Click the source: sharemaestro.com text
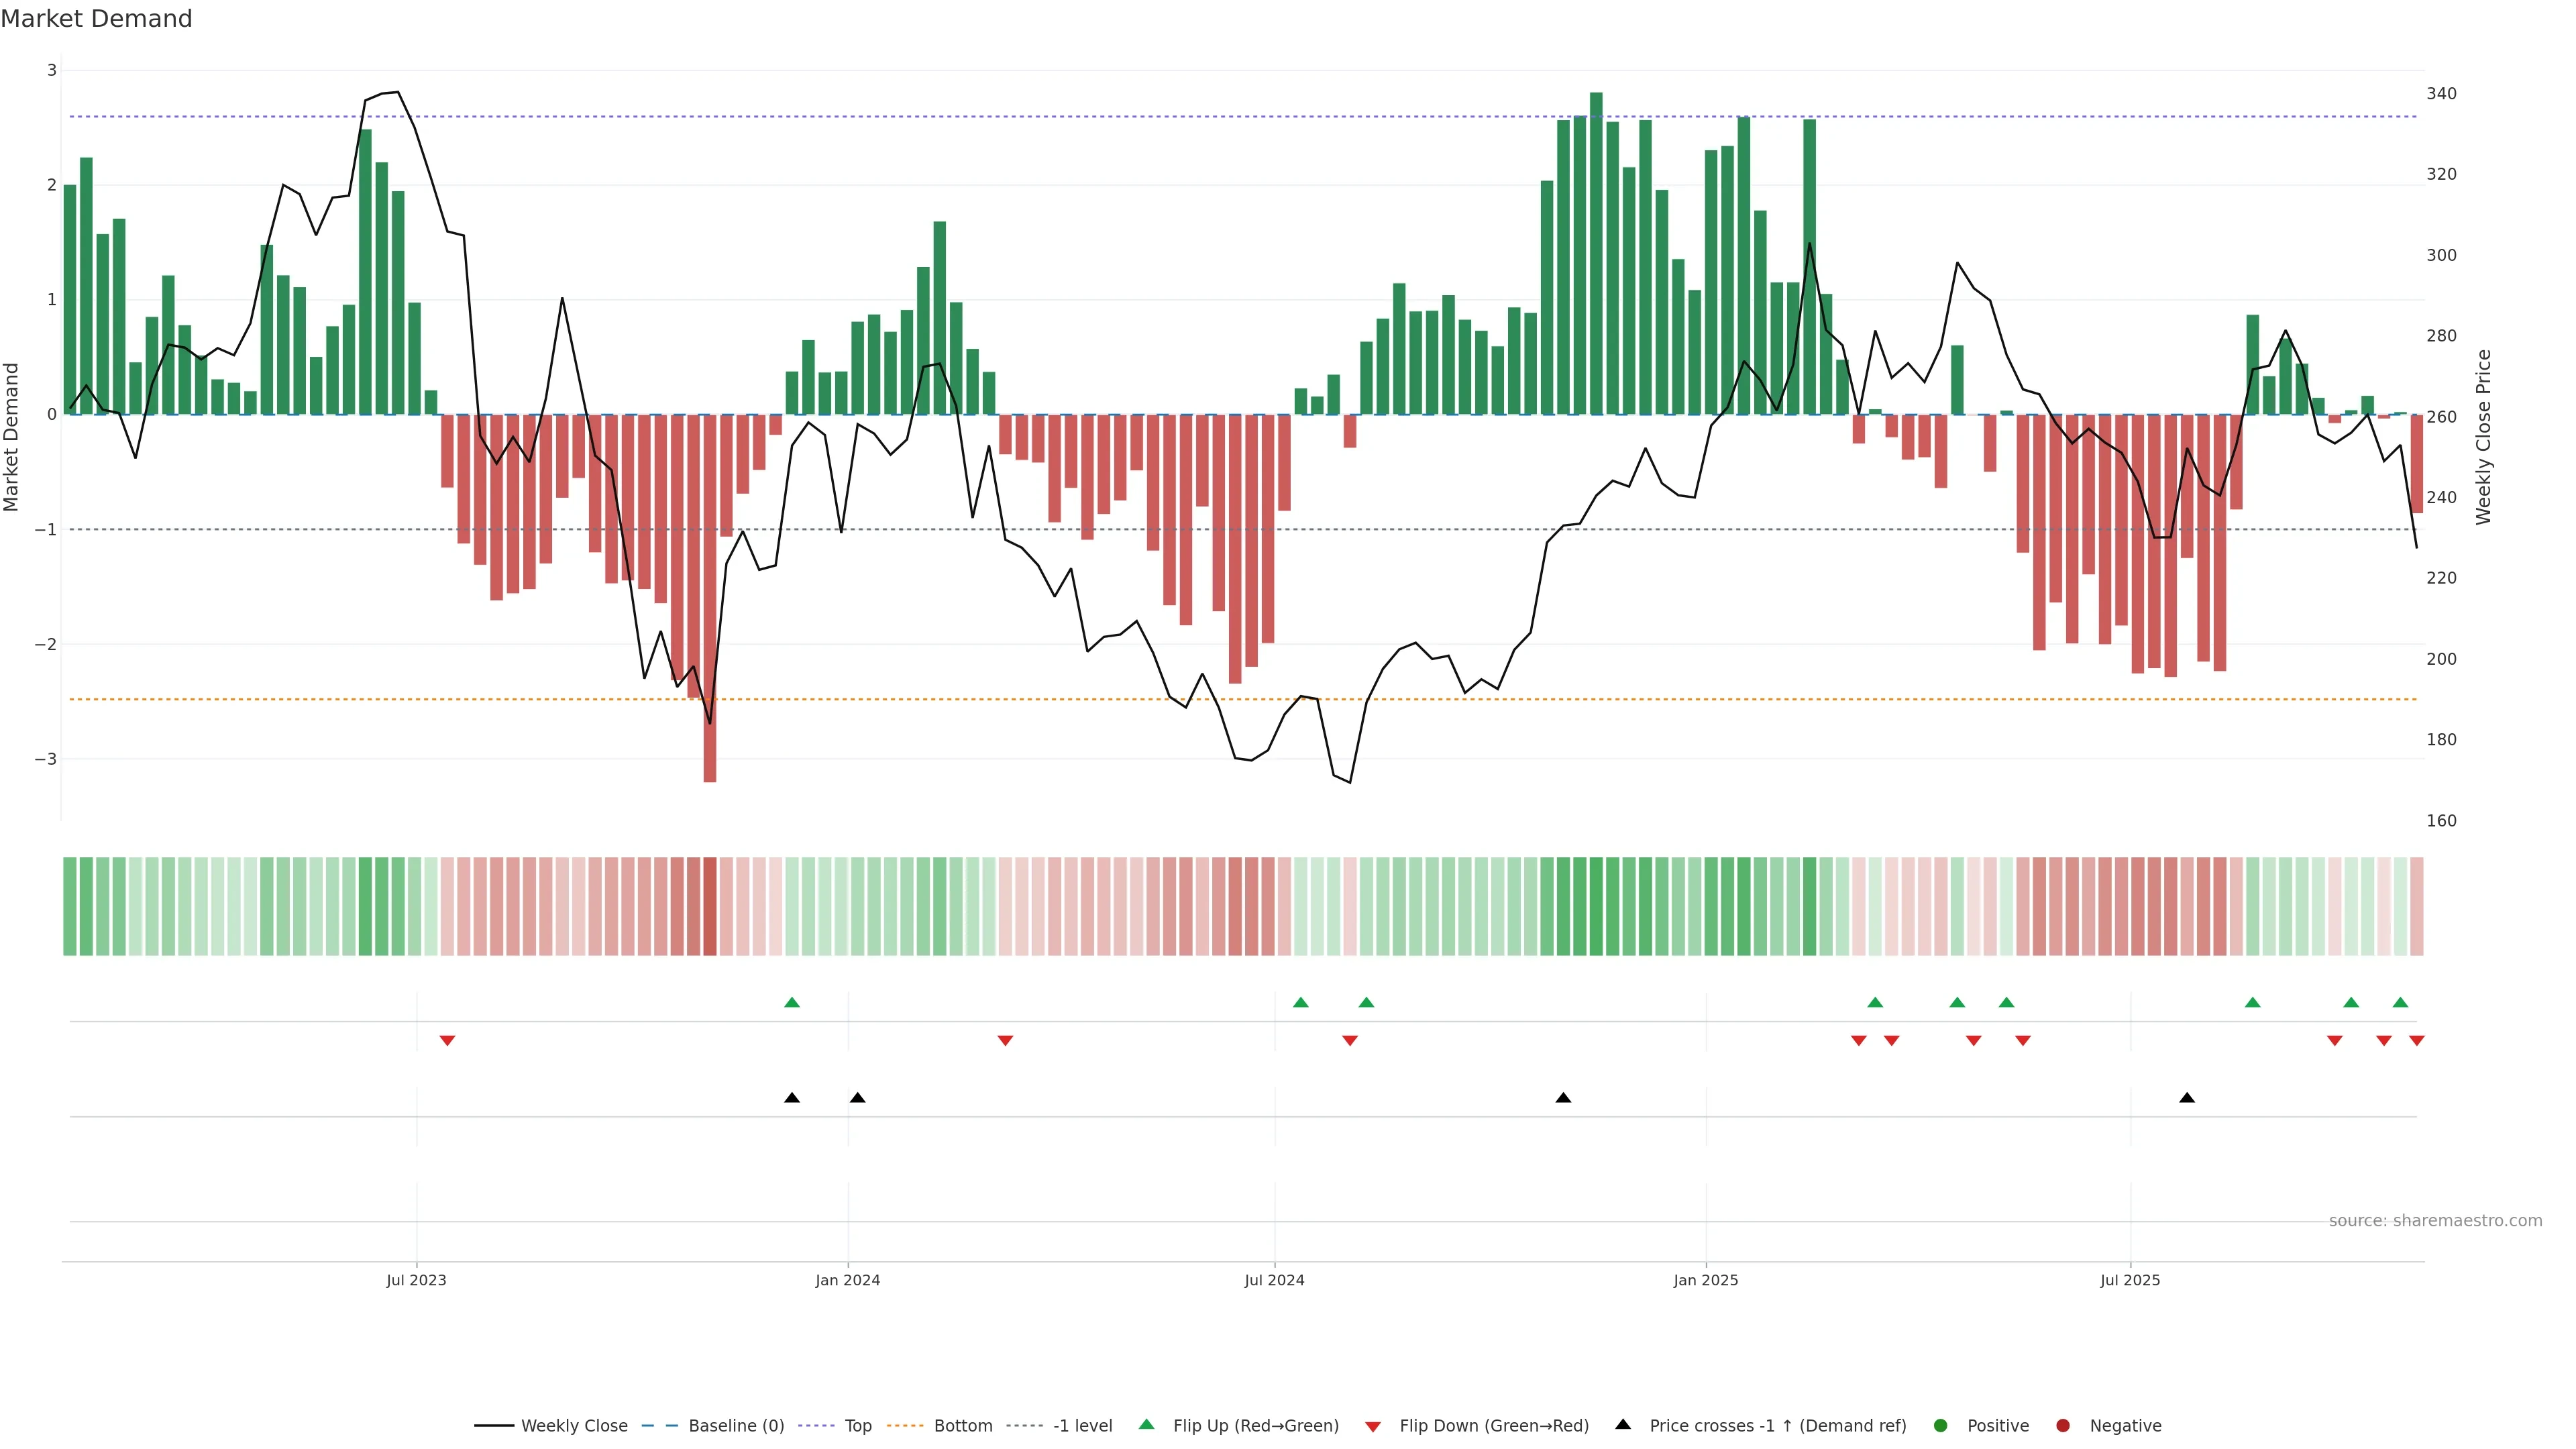This screenshot has height=1449, width=2576. coord(2435,1221)
